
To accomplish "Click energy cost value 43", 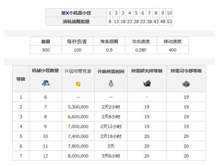I will [x=156, y=21].
